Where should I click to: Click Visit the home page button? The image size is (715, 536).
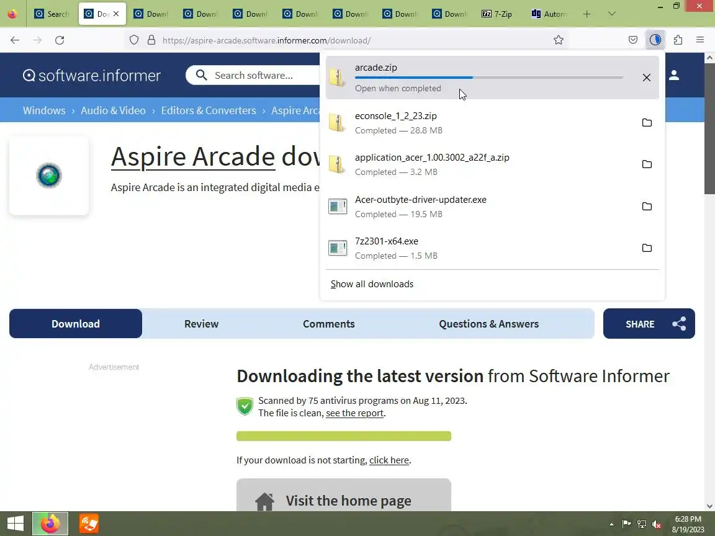tap(344, 495)
